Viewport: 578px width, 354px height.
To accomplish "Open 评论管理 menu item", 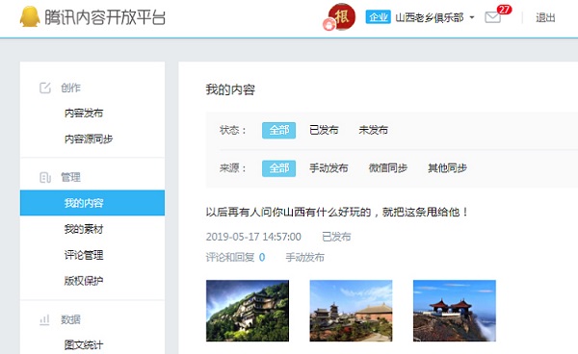I will coord(84,255).
